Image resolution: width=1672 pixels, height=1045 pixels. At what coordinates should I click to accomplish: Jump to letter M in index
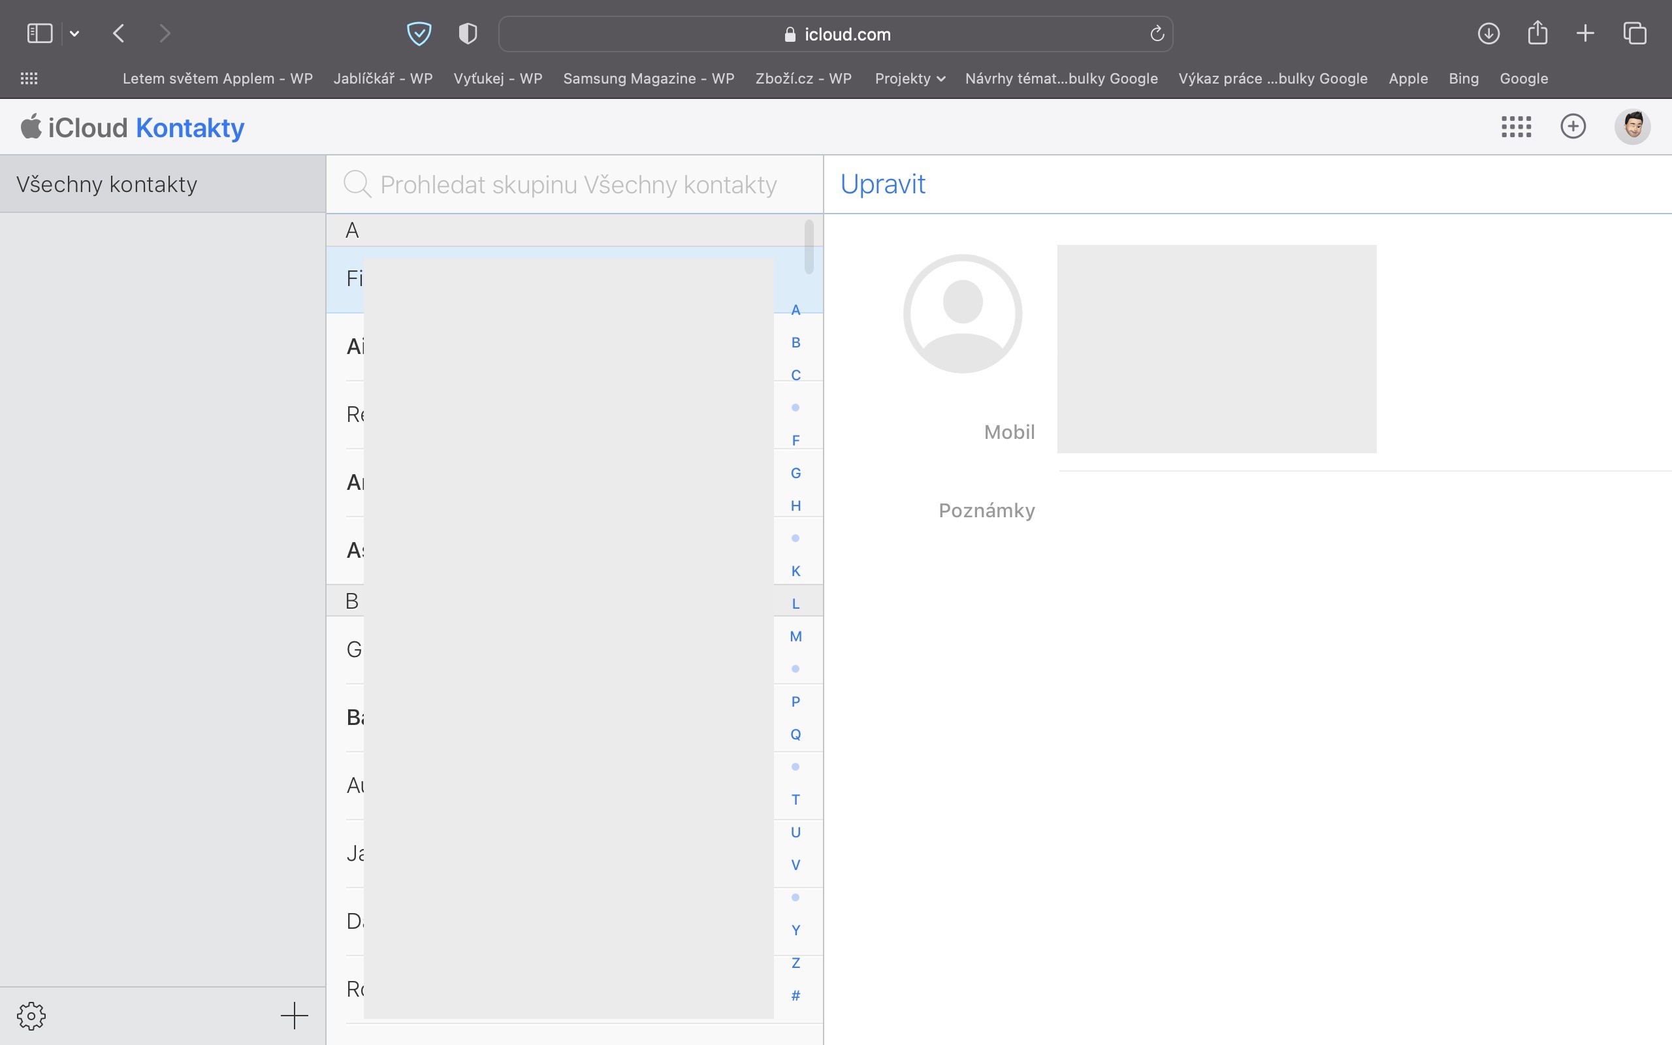coord(796,636)
